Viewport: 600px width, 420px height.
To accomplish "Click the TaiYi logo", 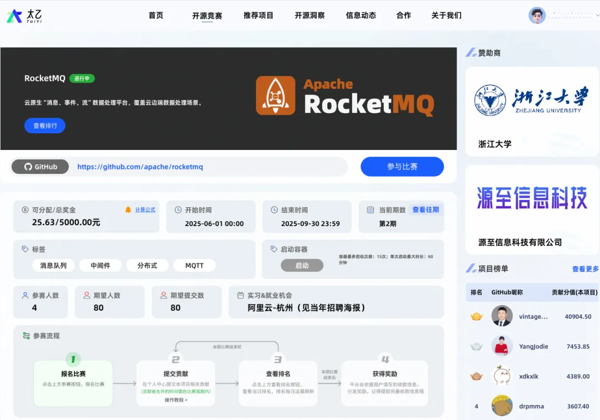I will coord(24,16).
